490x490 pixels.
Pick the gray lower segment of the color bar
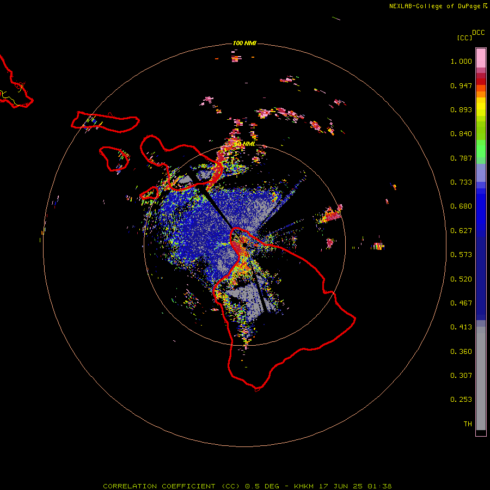click(481, 378)
